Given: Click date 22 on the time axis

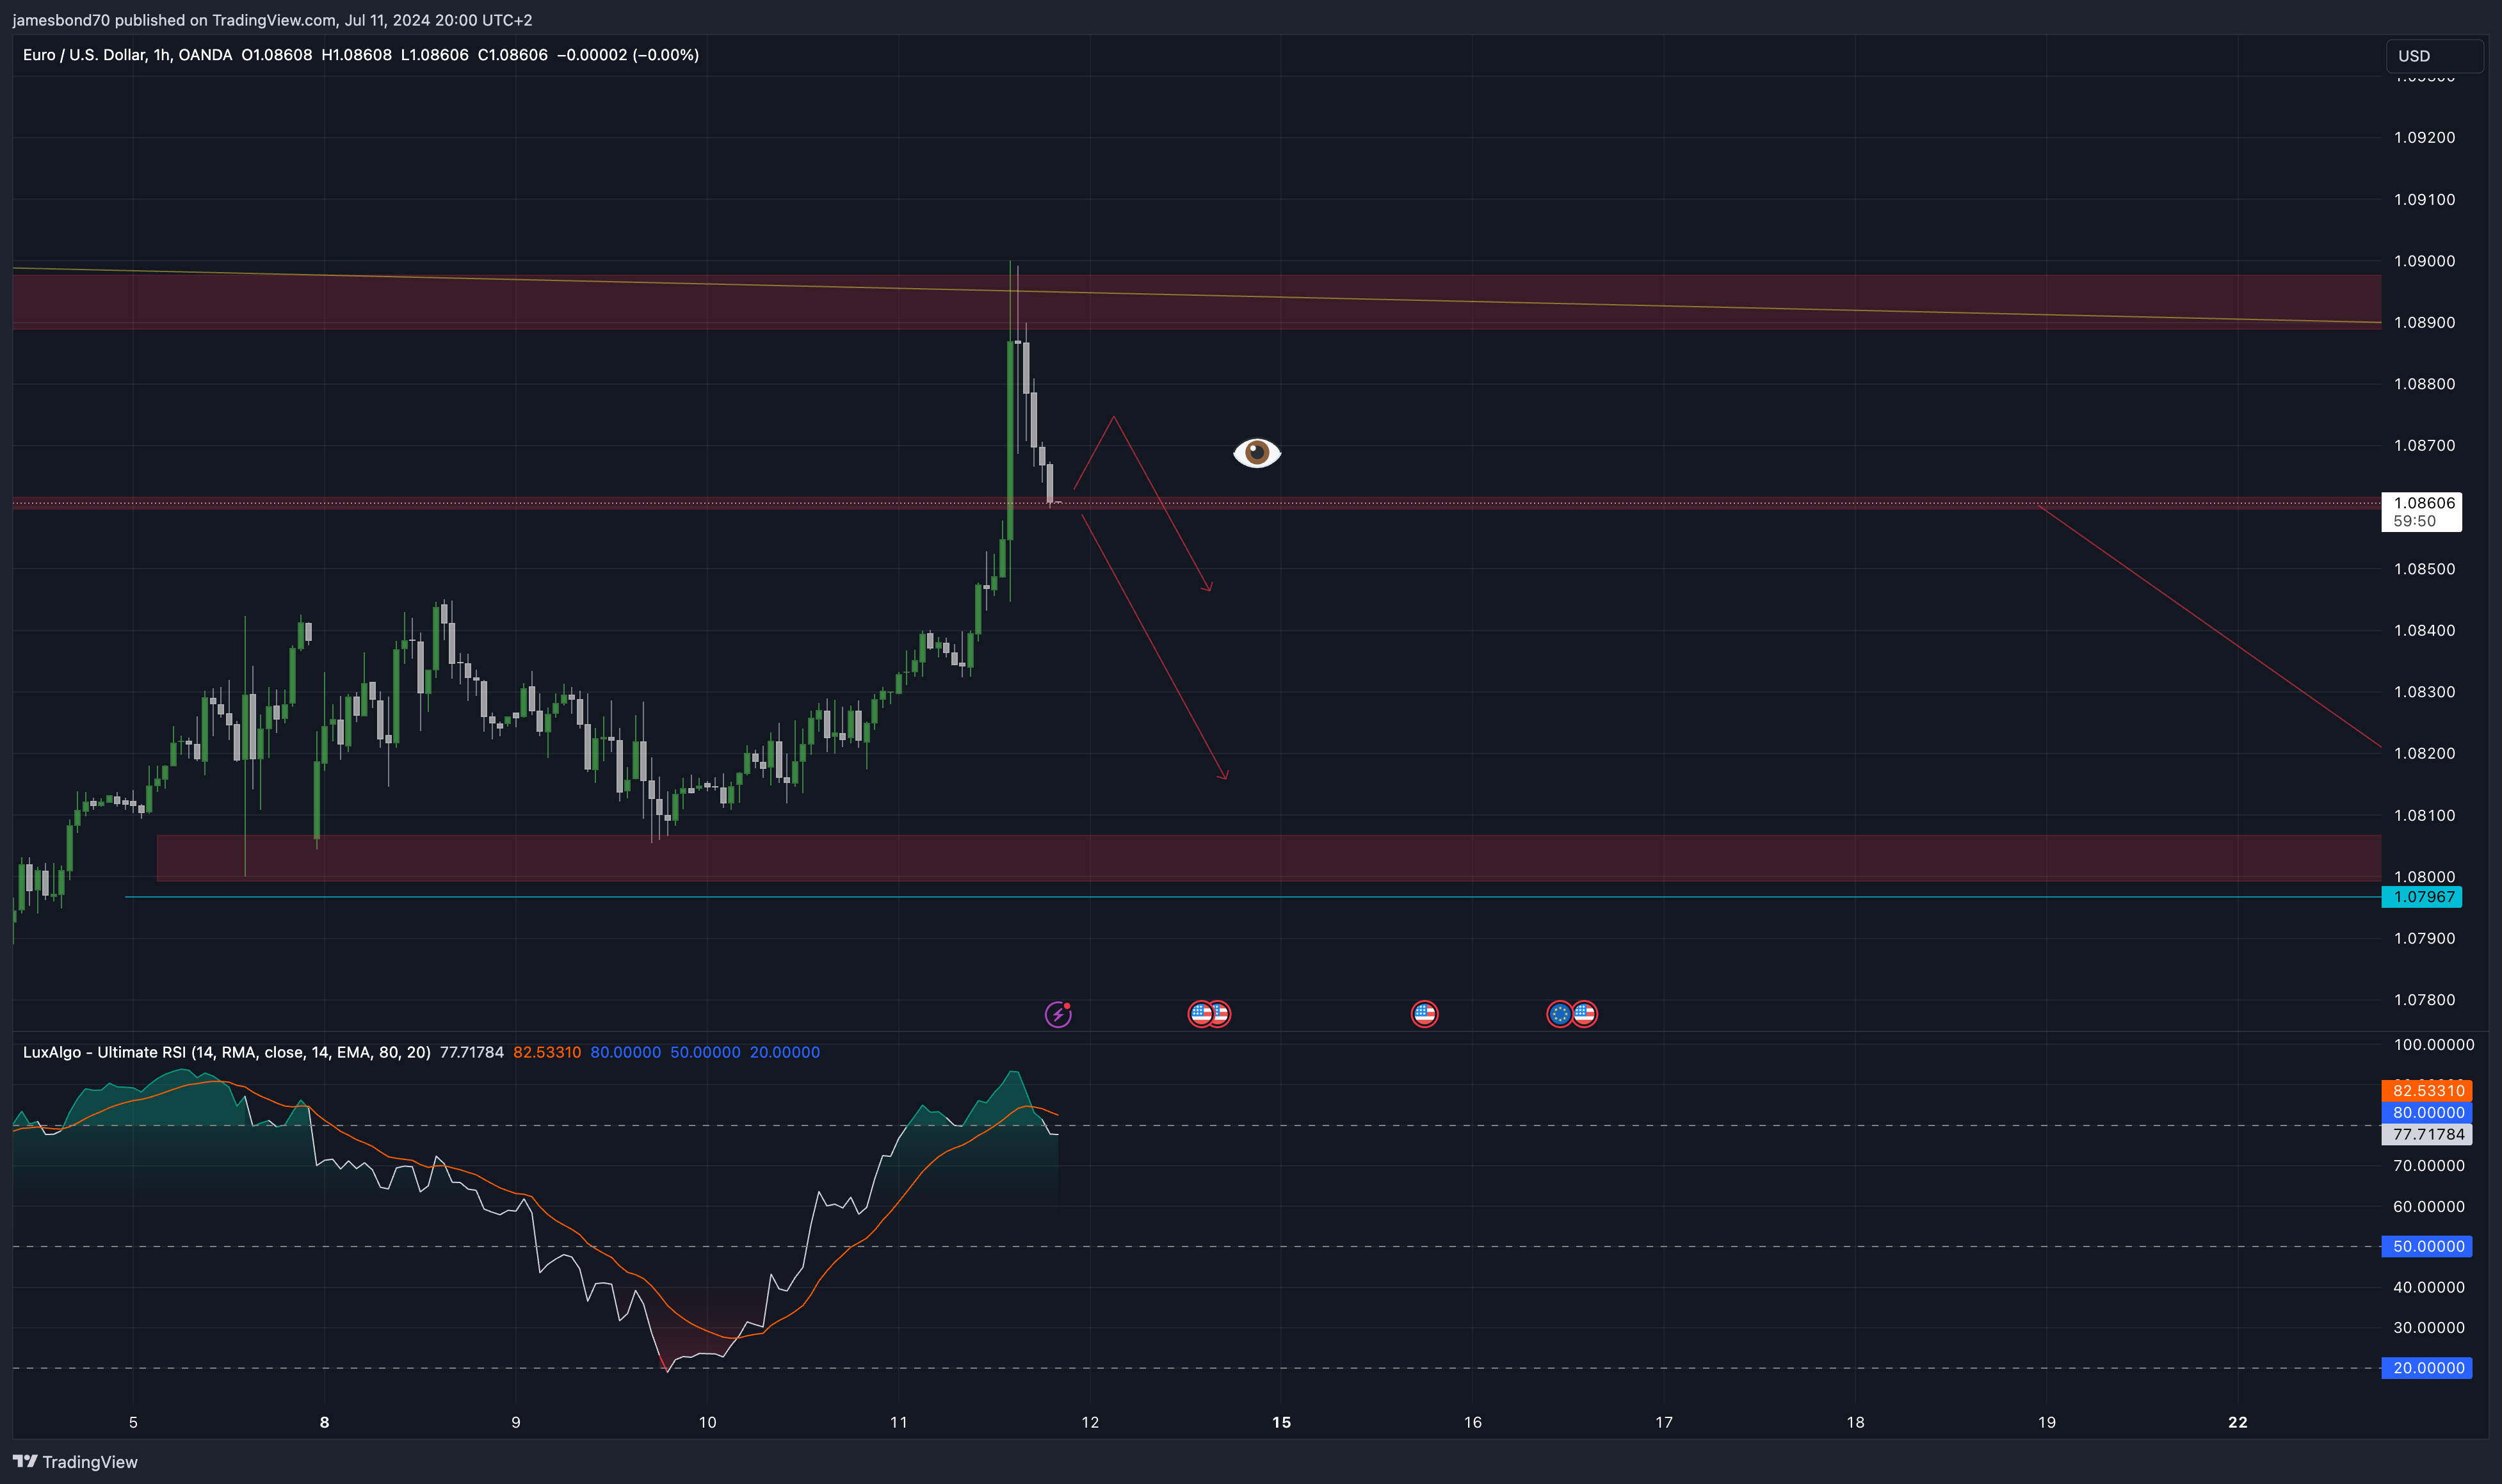Looking at the screenshot, I should tap(2238, 1422).
